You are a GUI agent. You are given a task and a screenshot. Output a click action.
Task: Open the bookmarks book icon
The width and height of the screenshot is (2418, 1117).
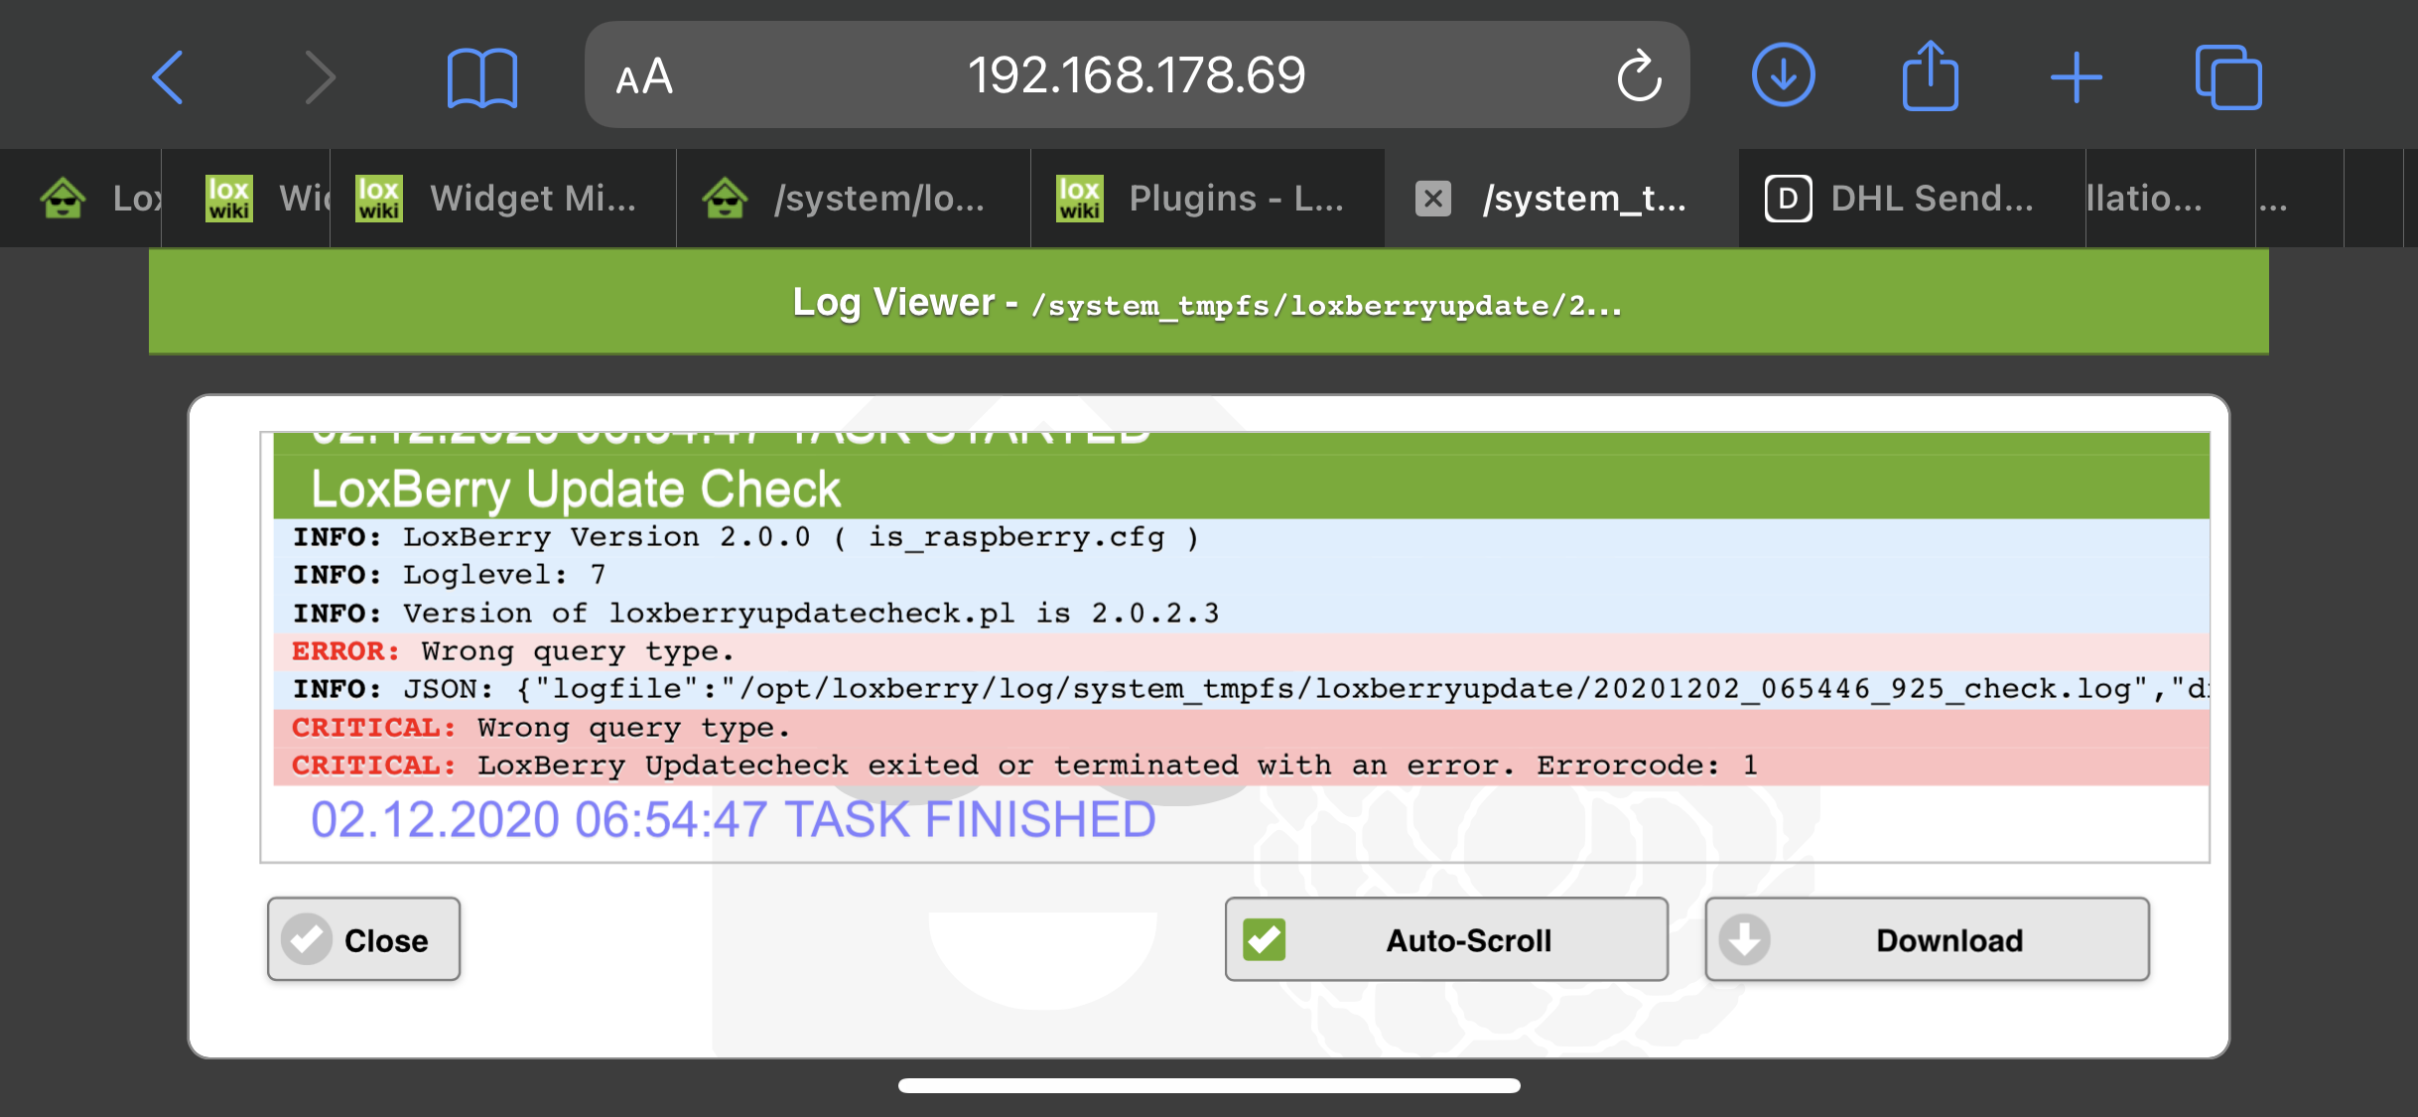pos(481,76)
